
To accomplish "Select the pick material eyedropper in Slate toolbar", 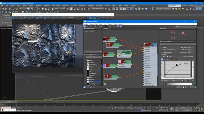I will pyautogui.click(x=88, y=27).
